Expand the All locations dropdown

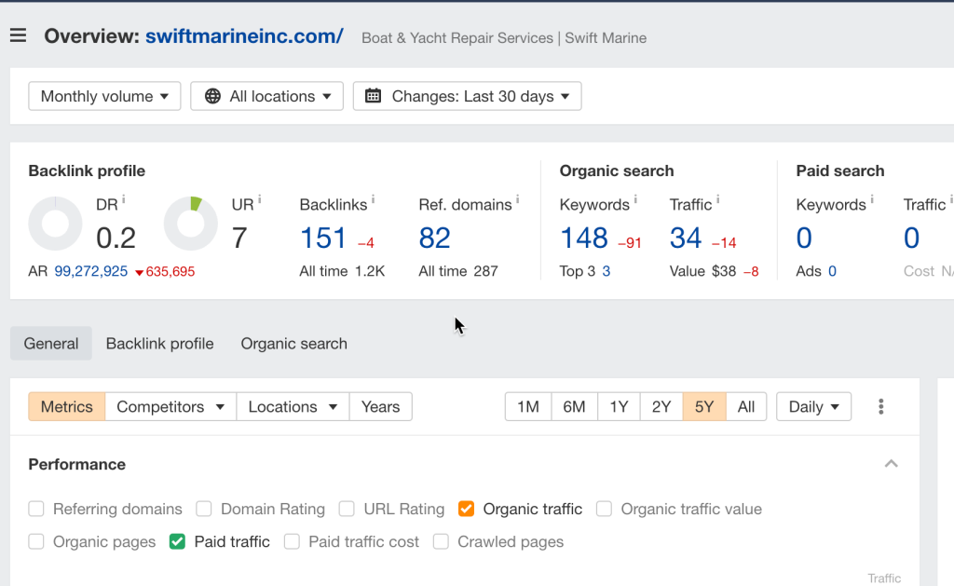pos(266,96)
